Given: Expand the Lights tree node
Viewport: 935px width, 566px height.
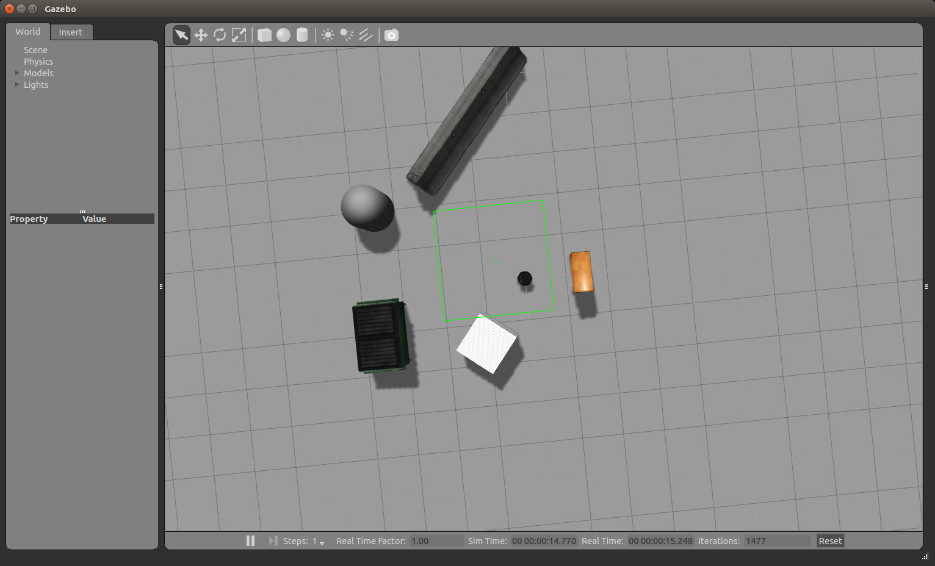Looking at the screenshot, I should point(17,85).
